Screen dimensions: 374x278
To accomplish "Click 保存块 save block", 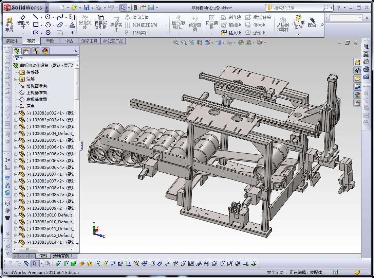I will [x=255, y=25].
